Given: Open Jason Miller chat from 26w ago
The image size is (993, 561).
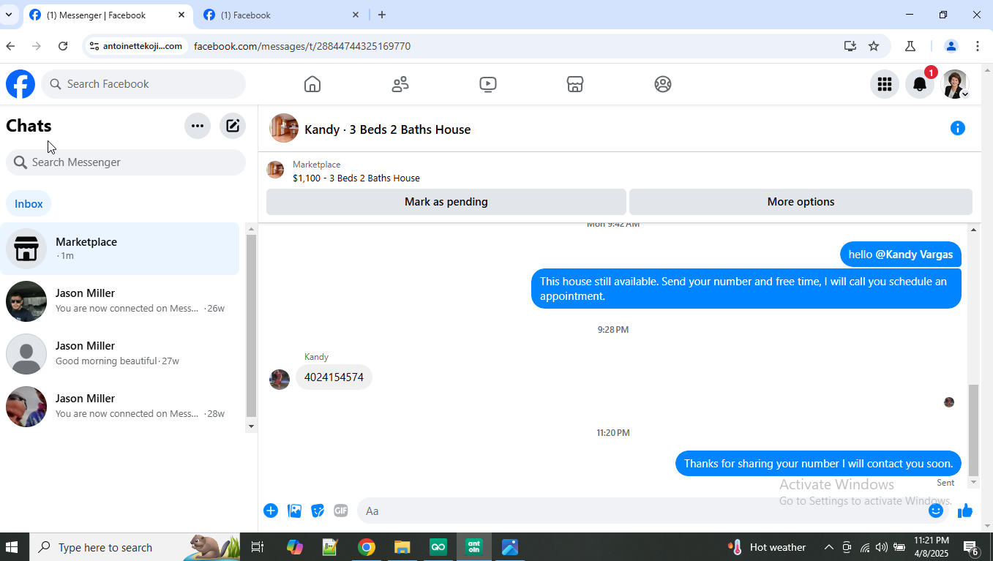Looking at the screenshot, I should (120, 301).
